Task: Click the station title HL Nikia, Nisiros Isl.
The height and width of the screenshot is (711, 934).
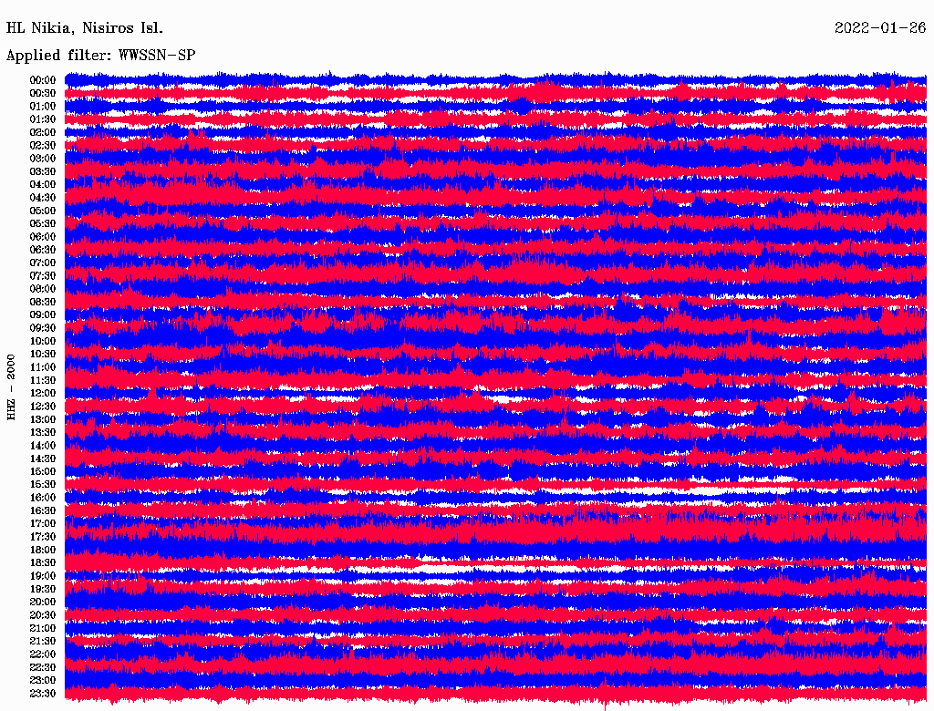Action: 85,27
